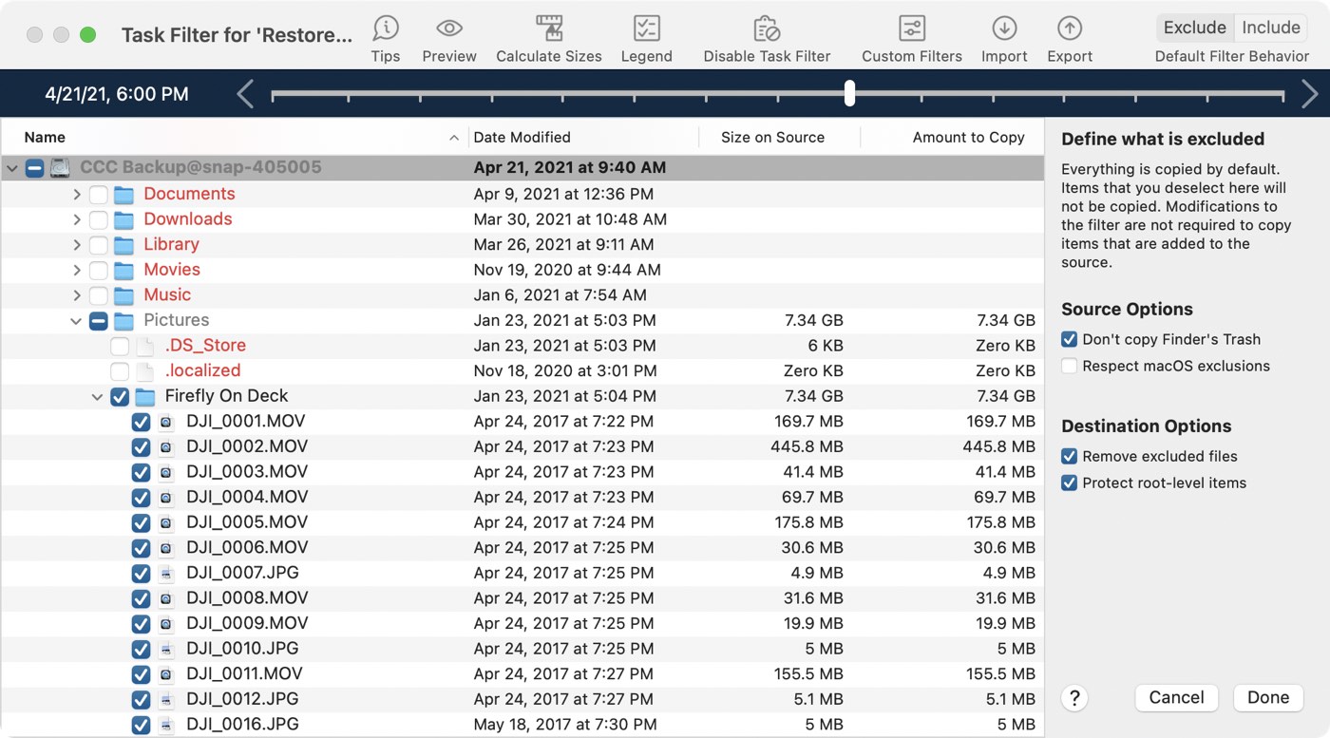
Task: Click the DJI_0007.JPG file icon
Action: click(165, 574)
